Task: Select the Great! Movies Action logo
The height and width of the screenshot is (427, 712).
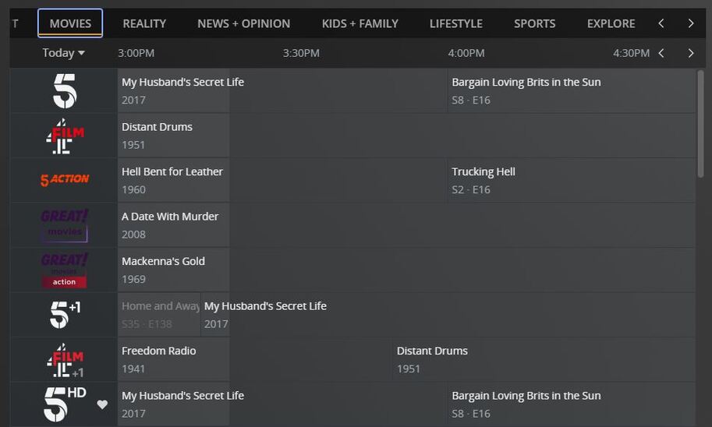Action: 64,270
